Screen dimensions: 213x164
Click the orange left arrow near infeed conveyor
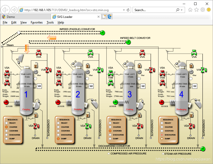(x=52, y=38)
